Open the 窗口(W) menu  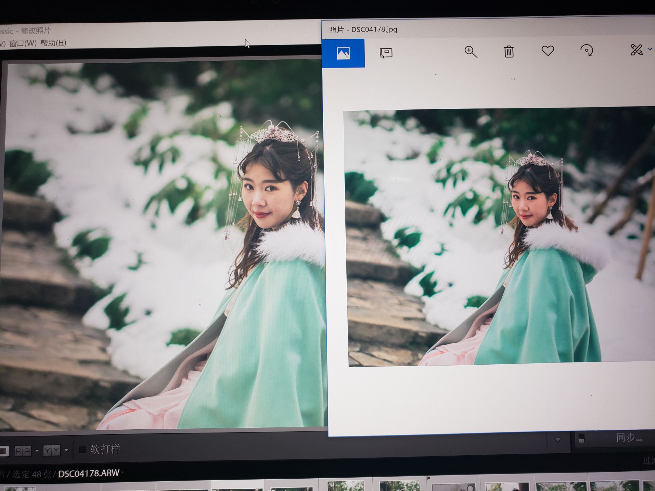coord(23,43)
